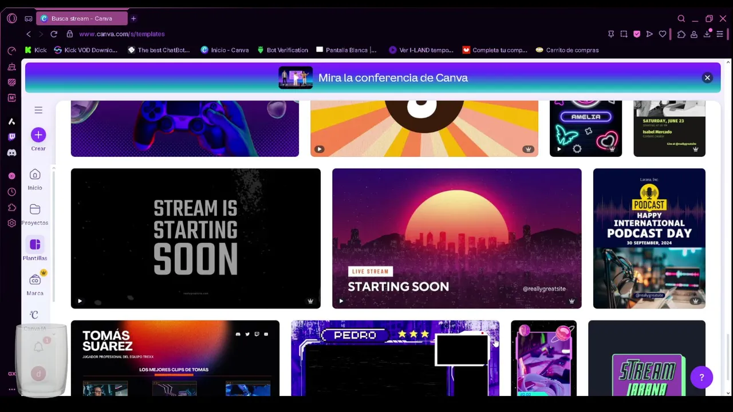Viewport: 733px width, 412px height.
Task: Open Stream Jarana template
Action: tap(647, 358)
